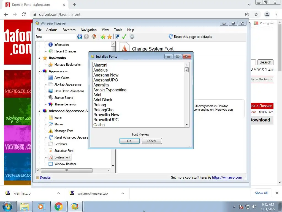
Task: Select the Scrollbars tree item
Action: tap(61, 144)
